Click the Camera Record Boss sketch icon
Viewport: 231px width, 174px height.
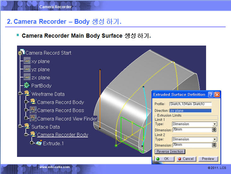coord(33,110)
